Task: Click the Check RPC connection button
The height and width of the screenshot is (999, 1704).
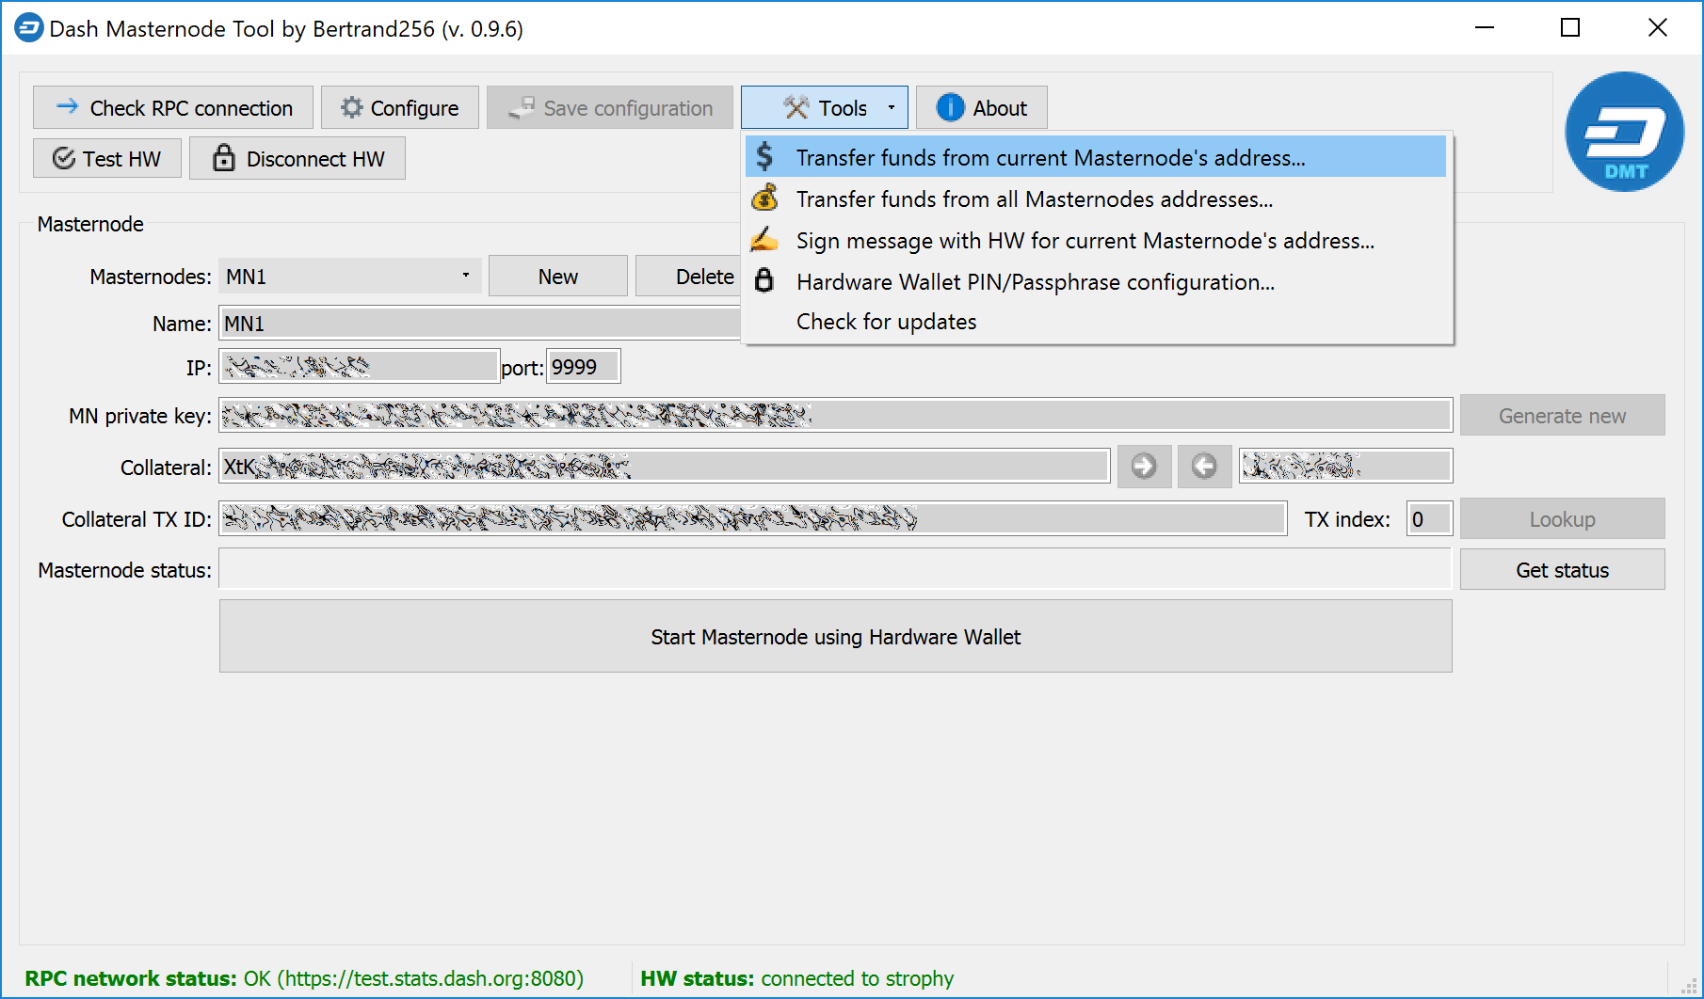Action: click(173, 108)
